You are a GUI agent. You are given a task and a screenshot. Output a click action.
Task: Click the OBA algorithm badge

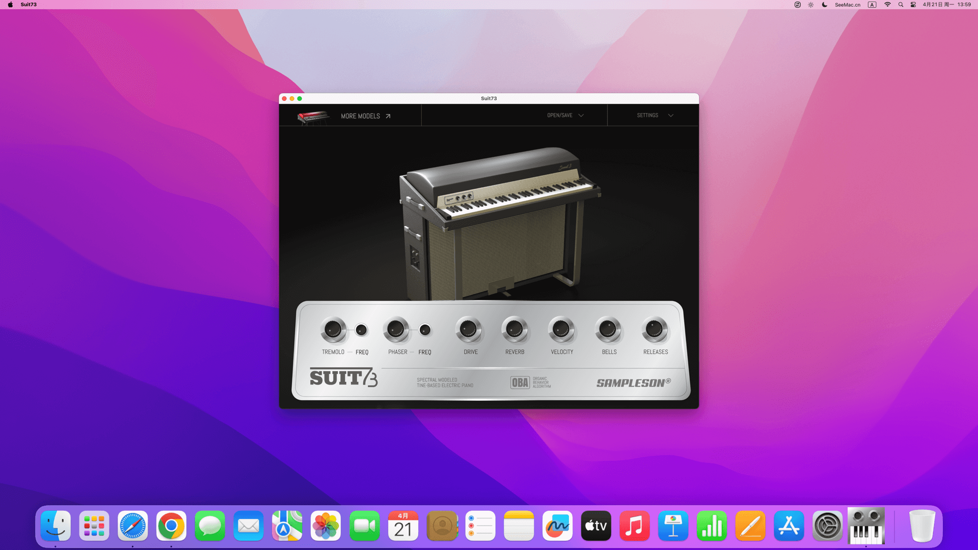531,382
